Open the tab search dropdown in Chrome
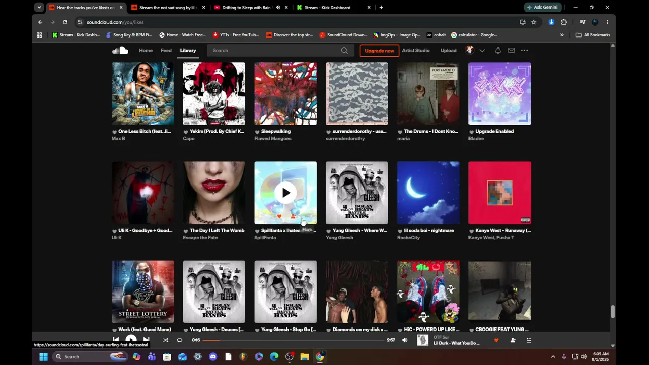Viewport: 649px width, 365px height. point(39,7)
